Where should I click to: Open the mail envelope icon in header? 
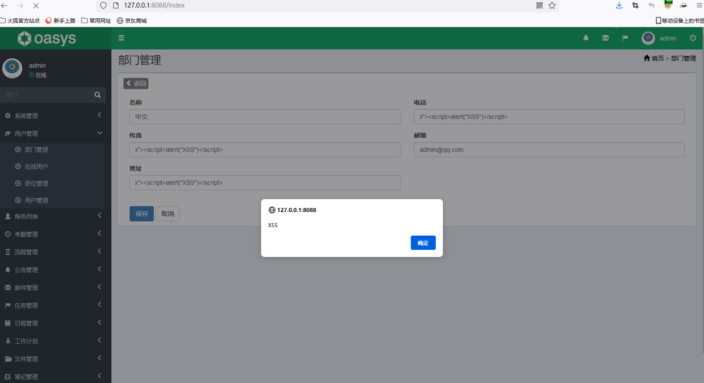pyautogui.click(x=606, y=38)
